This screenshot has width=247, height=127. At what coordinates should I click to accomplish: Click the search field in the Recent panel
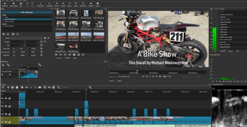coord(233,12)
